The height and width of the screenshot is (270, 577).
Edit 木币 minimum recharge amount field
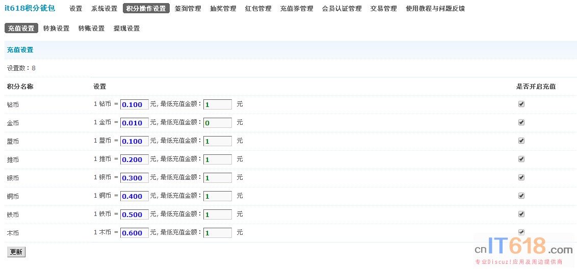(x=218, y=233)
